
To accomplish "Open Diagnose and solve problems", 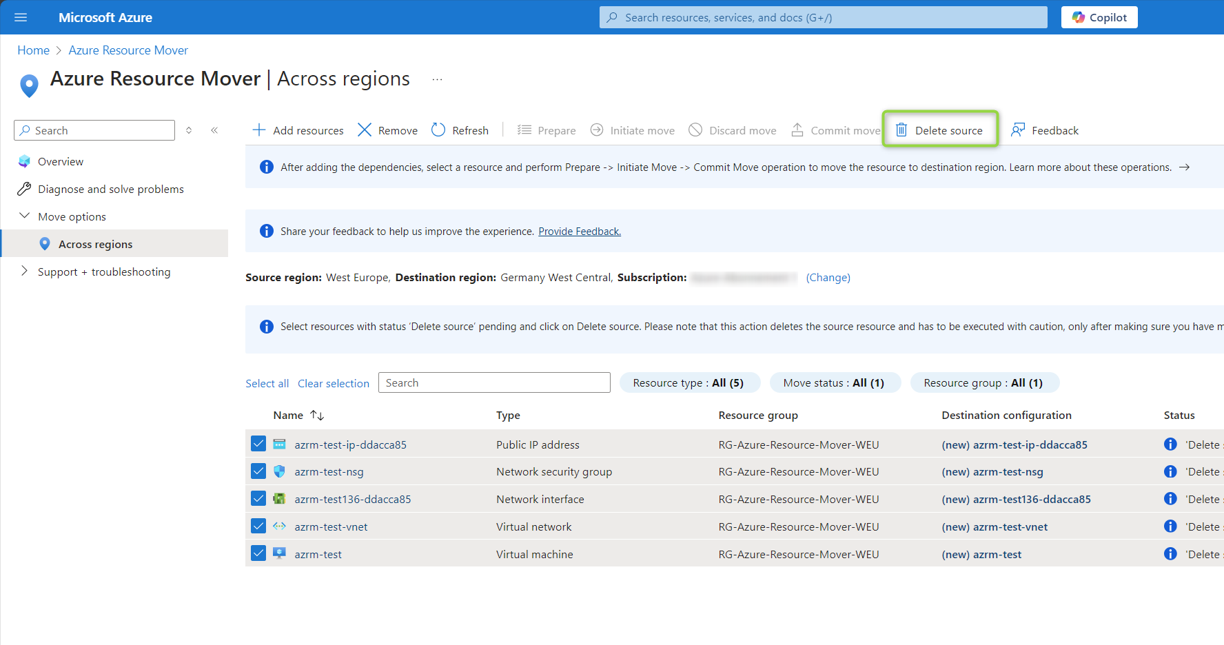I will [111, 189].
